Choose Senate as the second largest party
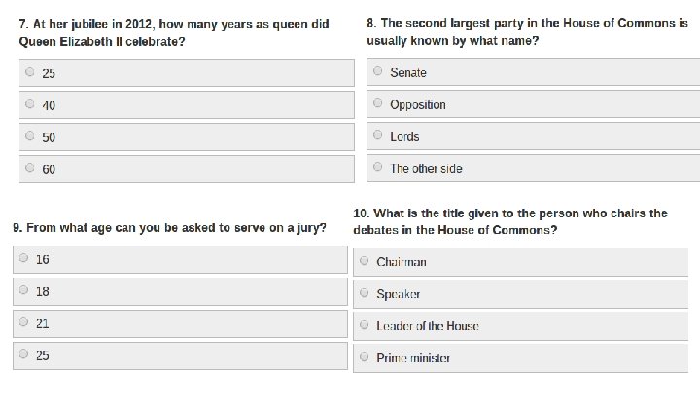The height and width of the screenshot is (393, 700). 378,71
